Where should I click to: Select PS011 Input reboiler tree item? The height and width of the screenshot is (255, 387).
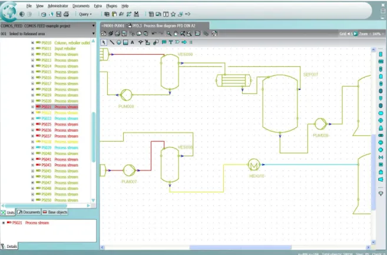(56, 49)
